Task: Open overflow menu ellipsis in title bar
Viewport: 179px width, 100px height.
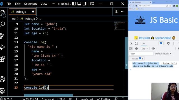Action: (53, 4)
